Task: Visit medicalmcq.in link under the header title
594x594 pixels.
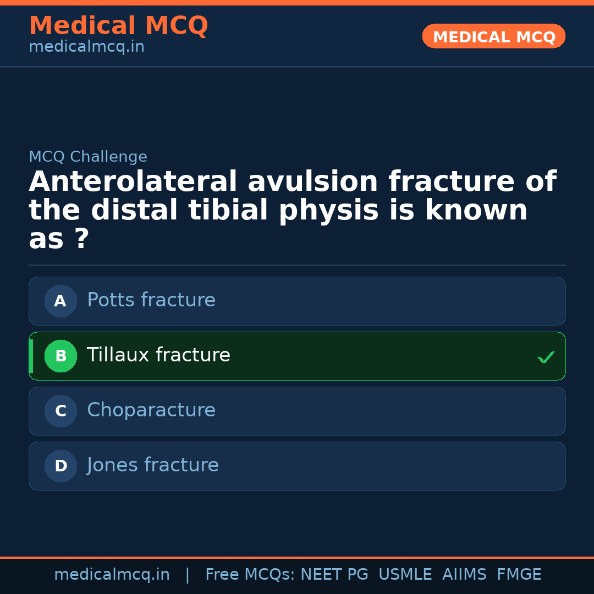Action: pos(86,47)
